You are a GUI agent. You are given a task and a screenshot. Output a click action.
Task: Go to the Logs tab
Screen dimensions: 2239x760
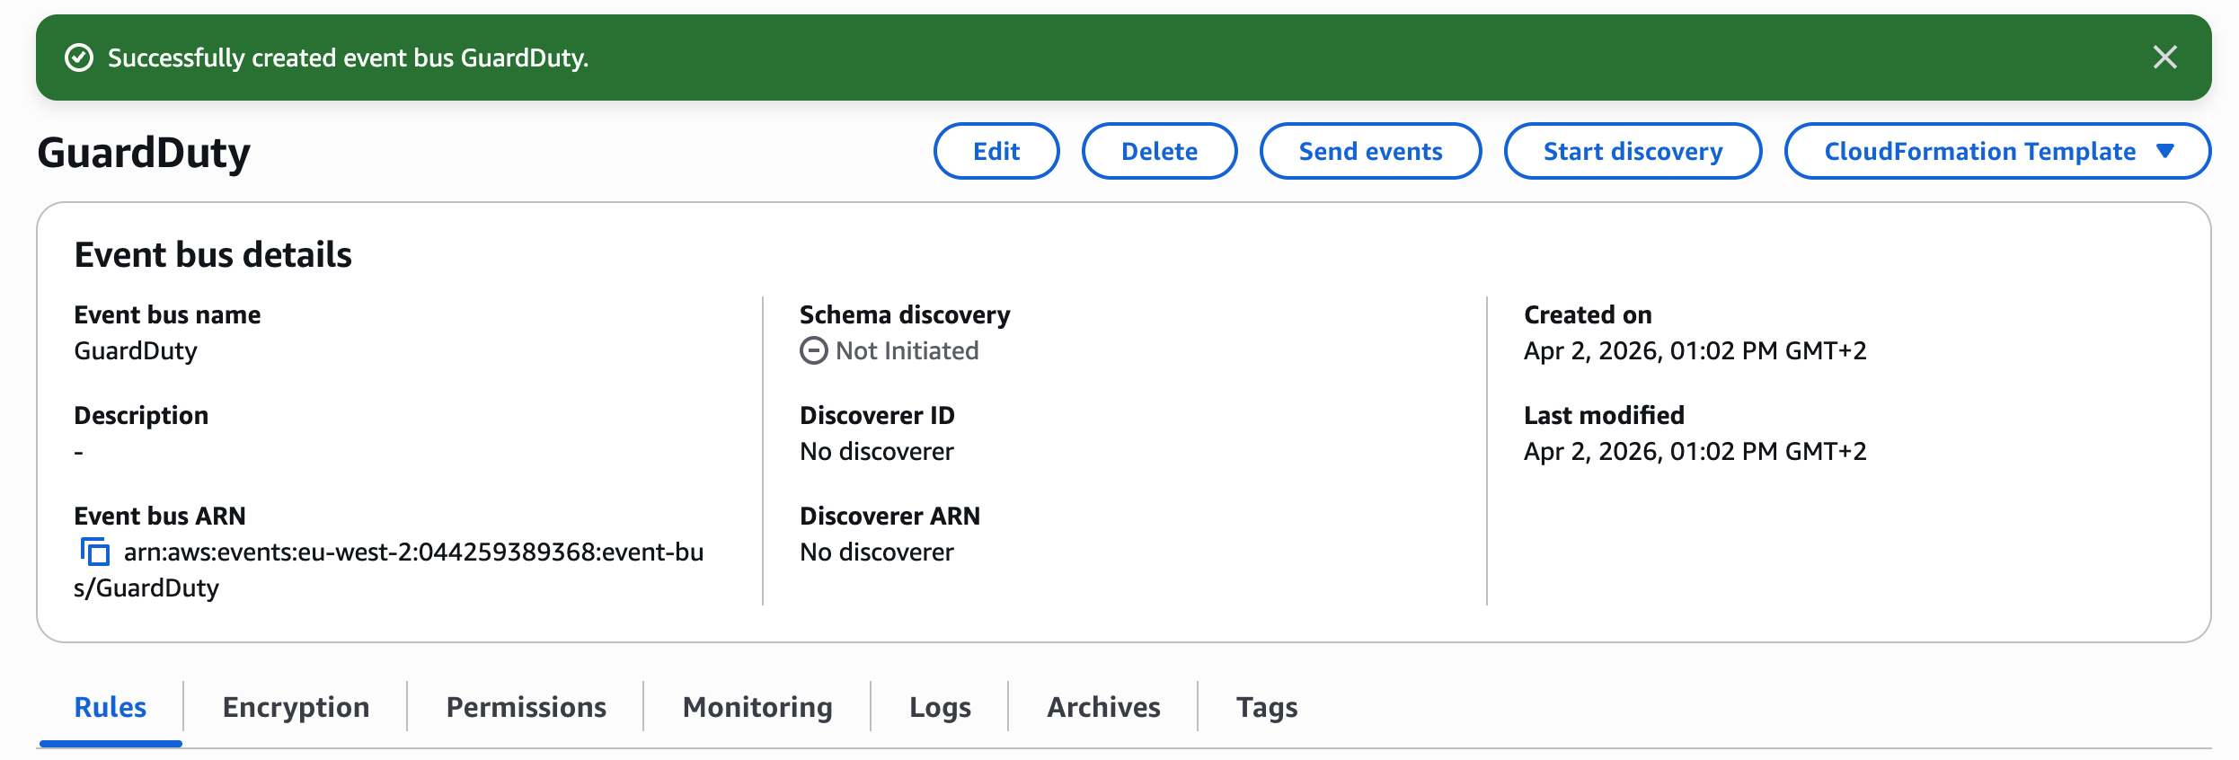pyautogui.click(x=940, y=707)
